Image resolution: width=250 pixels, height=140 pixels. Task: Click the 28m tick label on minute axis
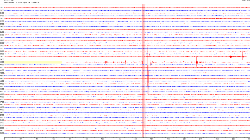coord(234,139)
